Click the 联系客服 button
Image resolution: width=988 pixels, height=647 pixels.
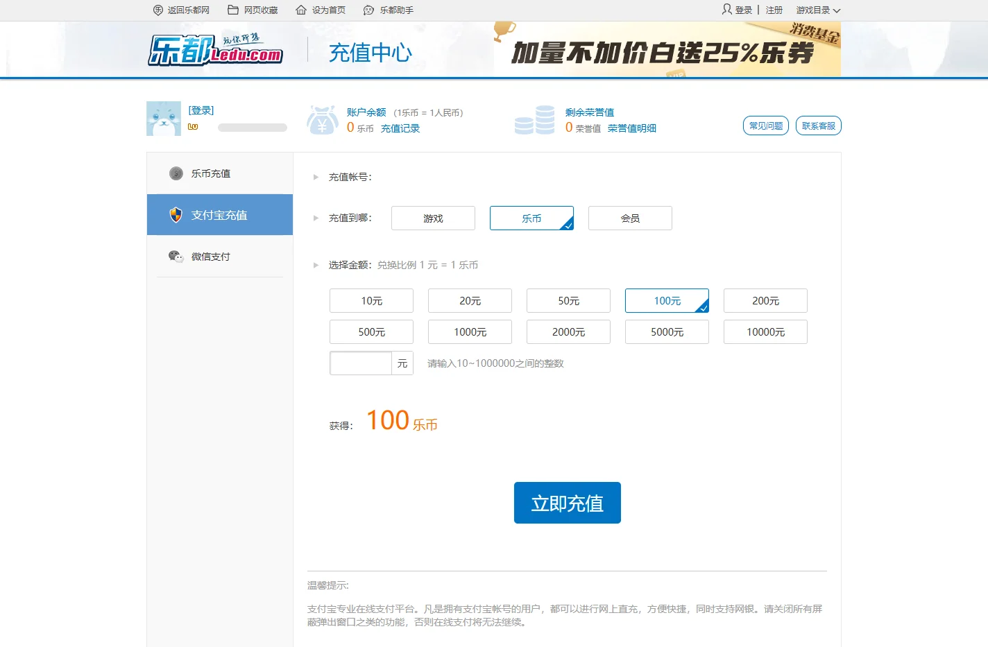819,126
